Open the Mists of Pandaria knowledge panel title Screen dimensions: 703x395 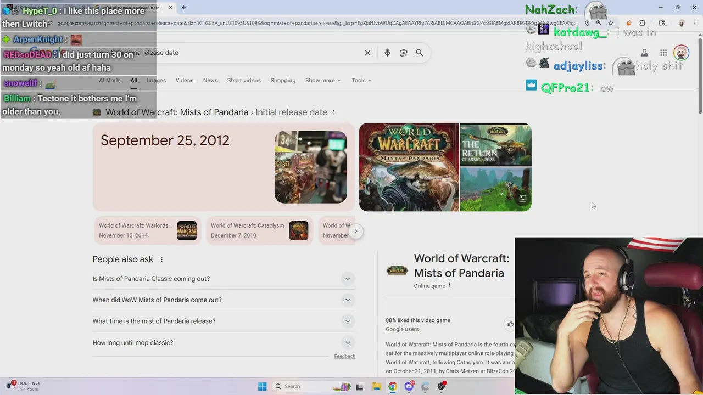tap(461, 266)
